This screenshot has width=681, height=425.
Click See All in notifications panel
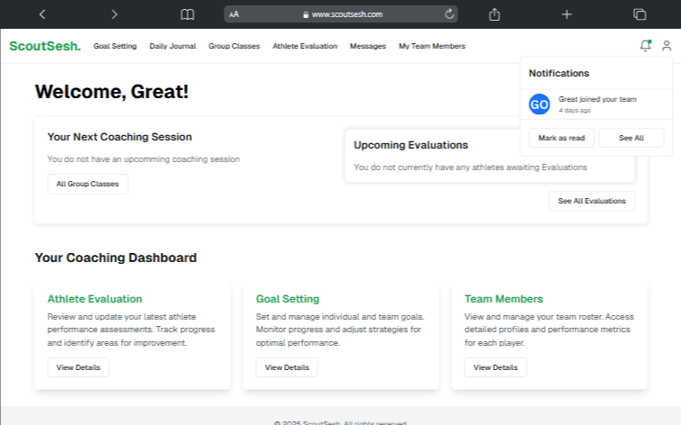pyautogui.click(x=630, y=138)
